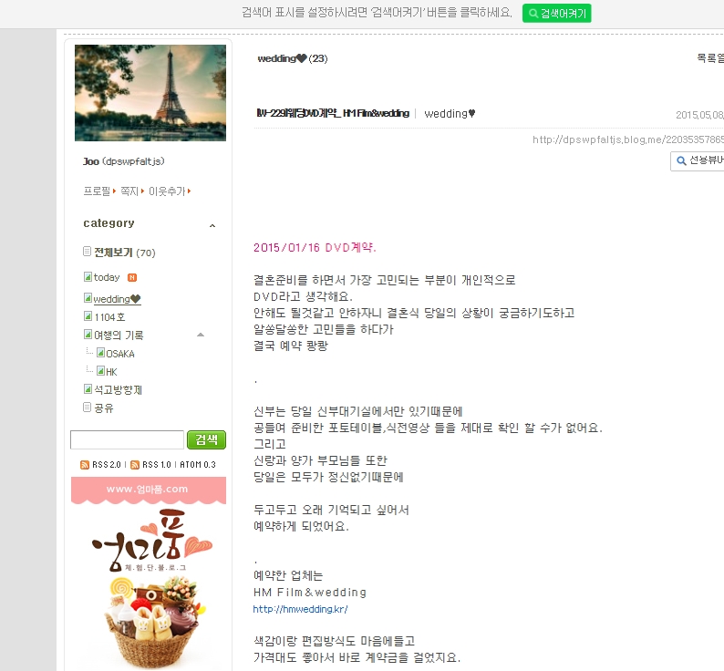The image size is (724, 671).
Task: Collapse the category section chevron
Action: 212,226
